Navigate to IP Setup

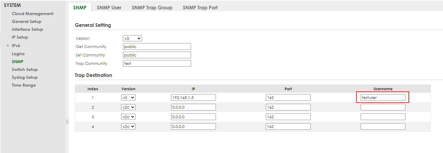[20, 37]
